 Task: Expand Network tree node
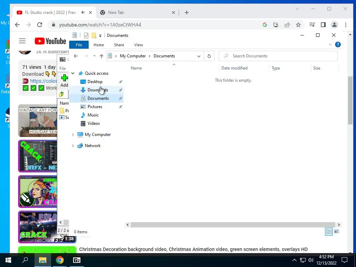[x=73, y=146]
